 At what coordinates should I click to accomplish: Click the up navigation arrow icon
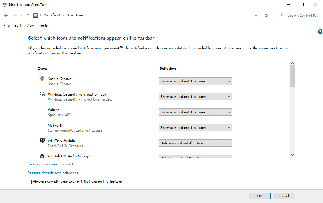point(28,15)
